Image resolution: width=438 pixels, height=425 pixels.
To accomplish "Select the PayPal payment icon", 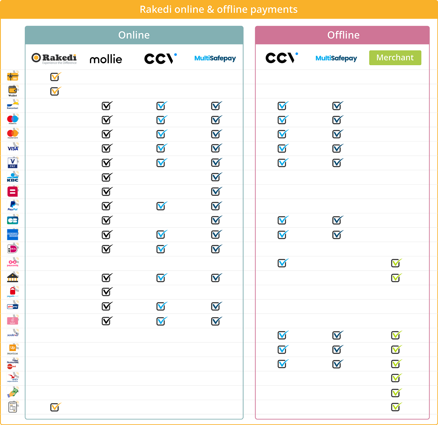I will click(x=13, y=206).
